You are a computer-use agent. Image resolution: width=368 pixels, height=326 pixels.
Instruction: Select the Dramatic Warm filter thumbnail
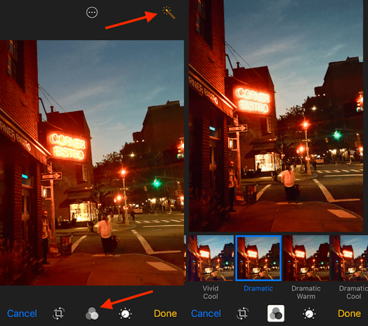306,258
